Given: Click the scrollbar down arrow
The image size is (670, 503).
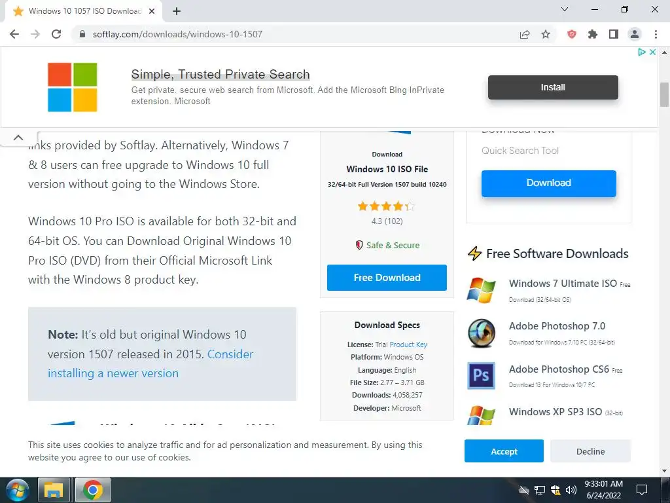Looking at the screenshot, I should pos(664,471).
